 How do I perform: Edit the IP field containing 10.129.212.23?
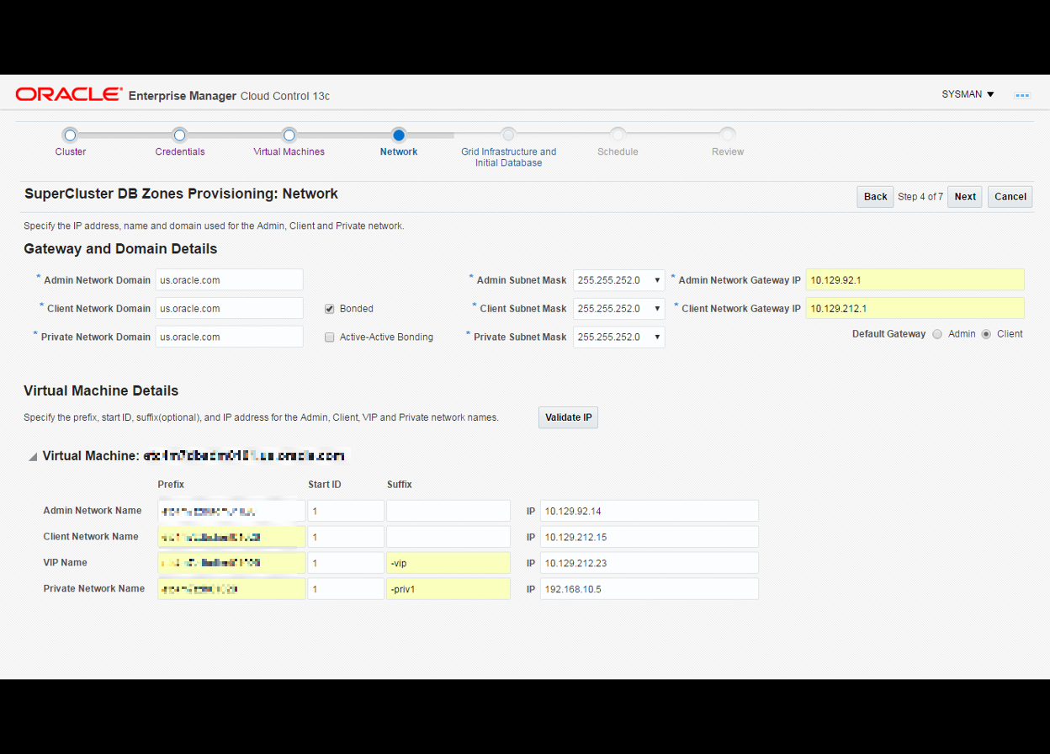650,563
